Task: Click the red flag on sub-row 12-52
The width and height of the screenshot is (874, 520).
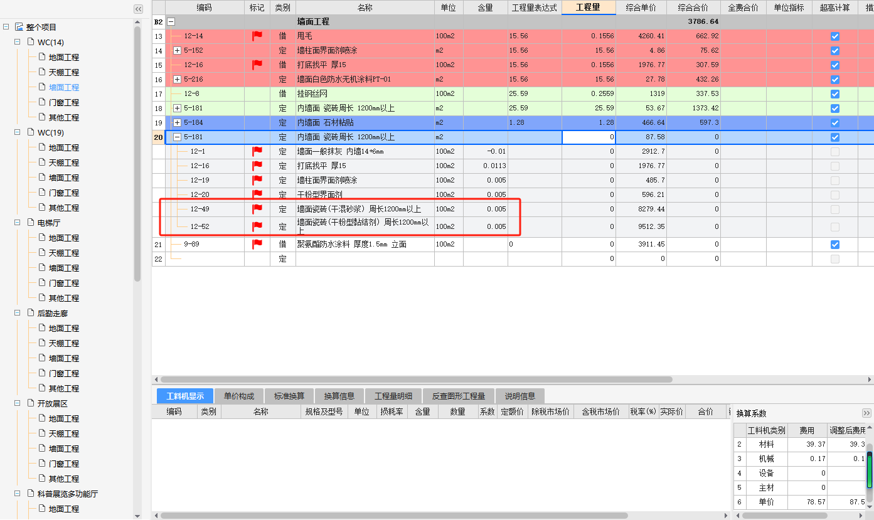Action: tap(257, 226)
